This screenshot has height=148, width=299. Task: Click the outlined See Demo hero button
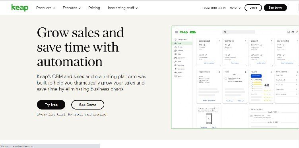point(88,105)
